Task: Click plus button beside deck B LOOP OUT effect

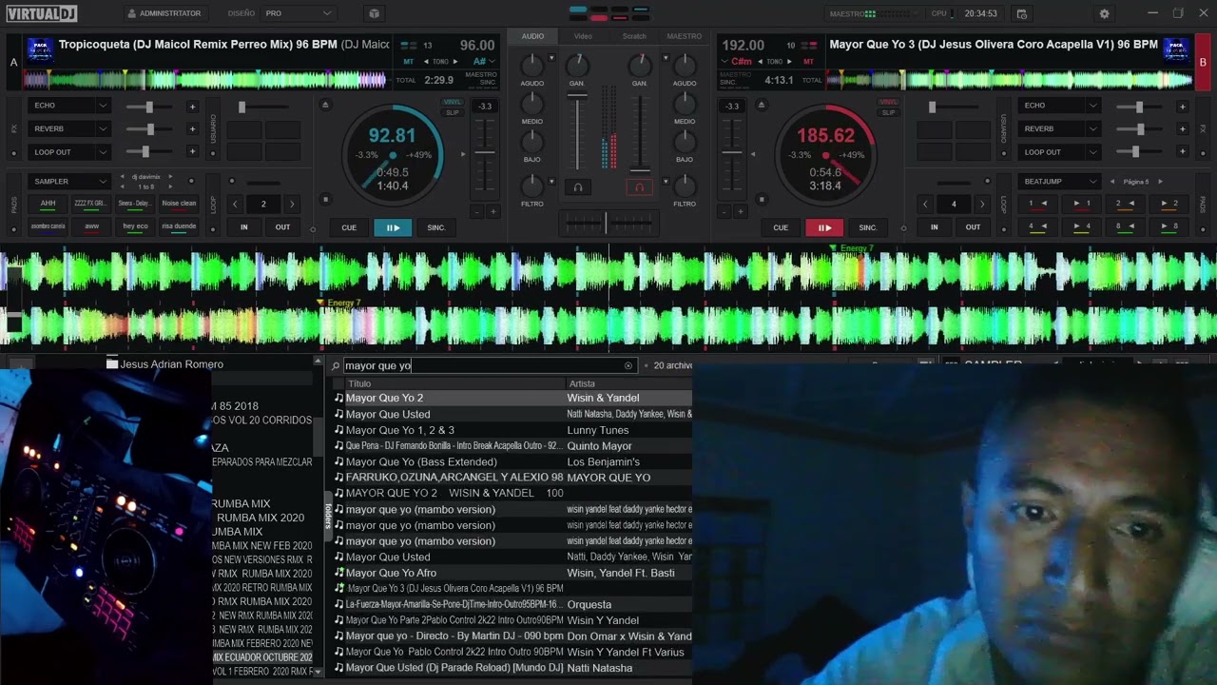Action: (x=1182, y=151)
